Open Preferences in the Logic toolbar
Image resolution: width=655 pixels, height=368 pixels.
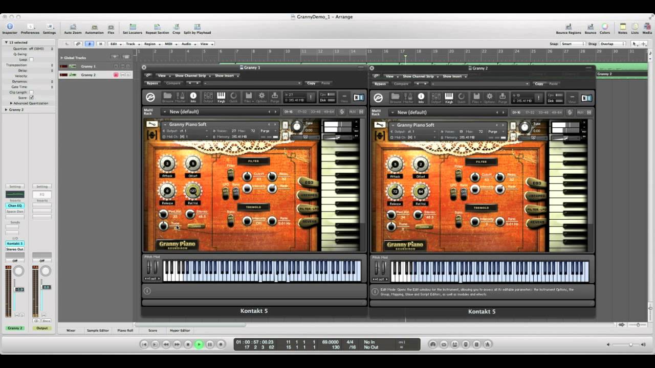30,29
